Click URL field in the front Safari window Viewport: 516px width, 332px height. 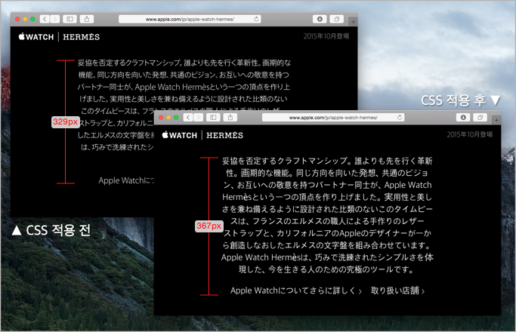point(333,118)
